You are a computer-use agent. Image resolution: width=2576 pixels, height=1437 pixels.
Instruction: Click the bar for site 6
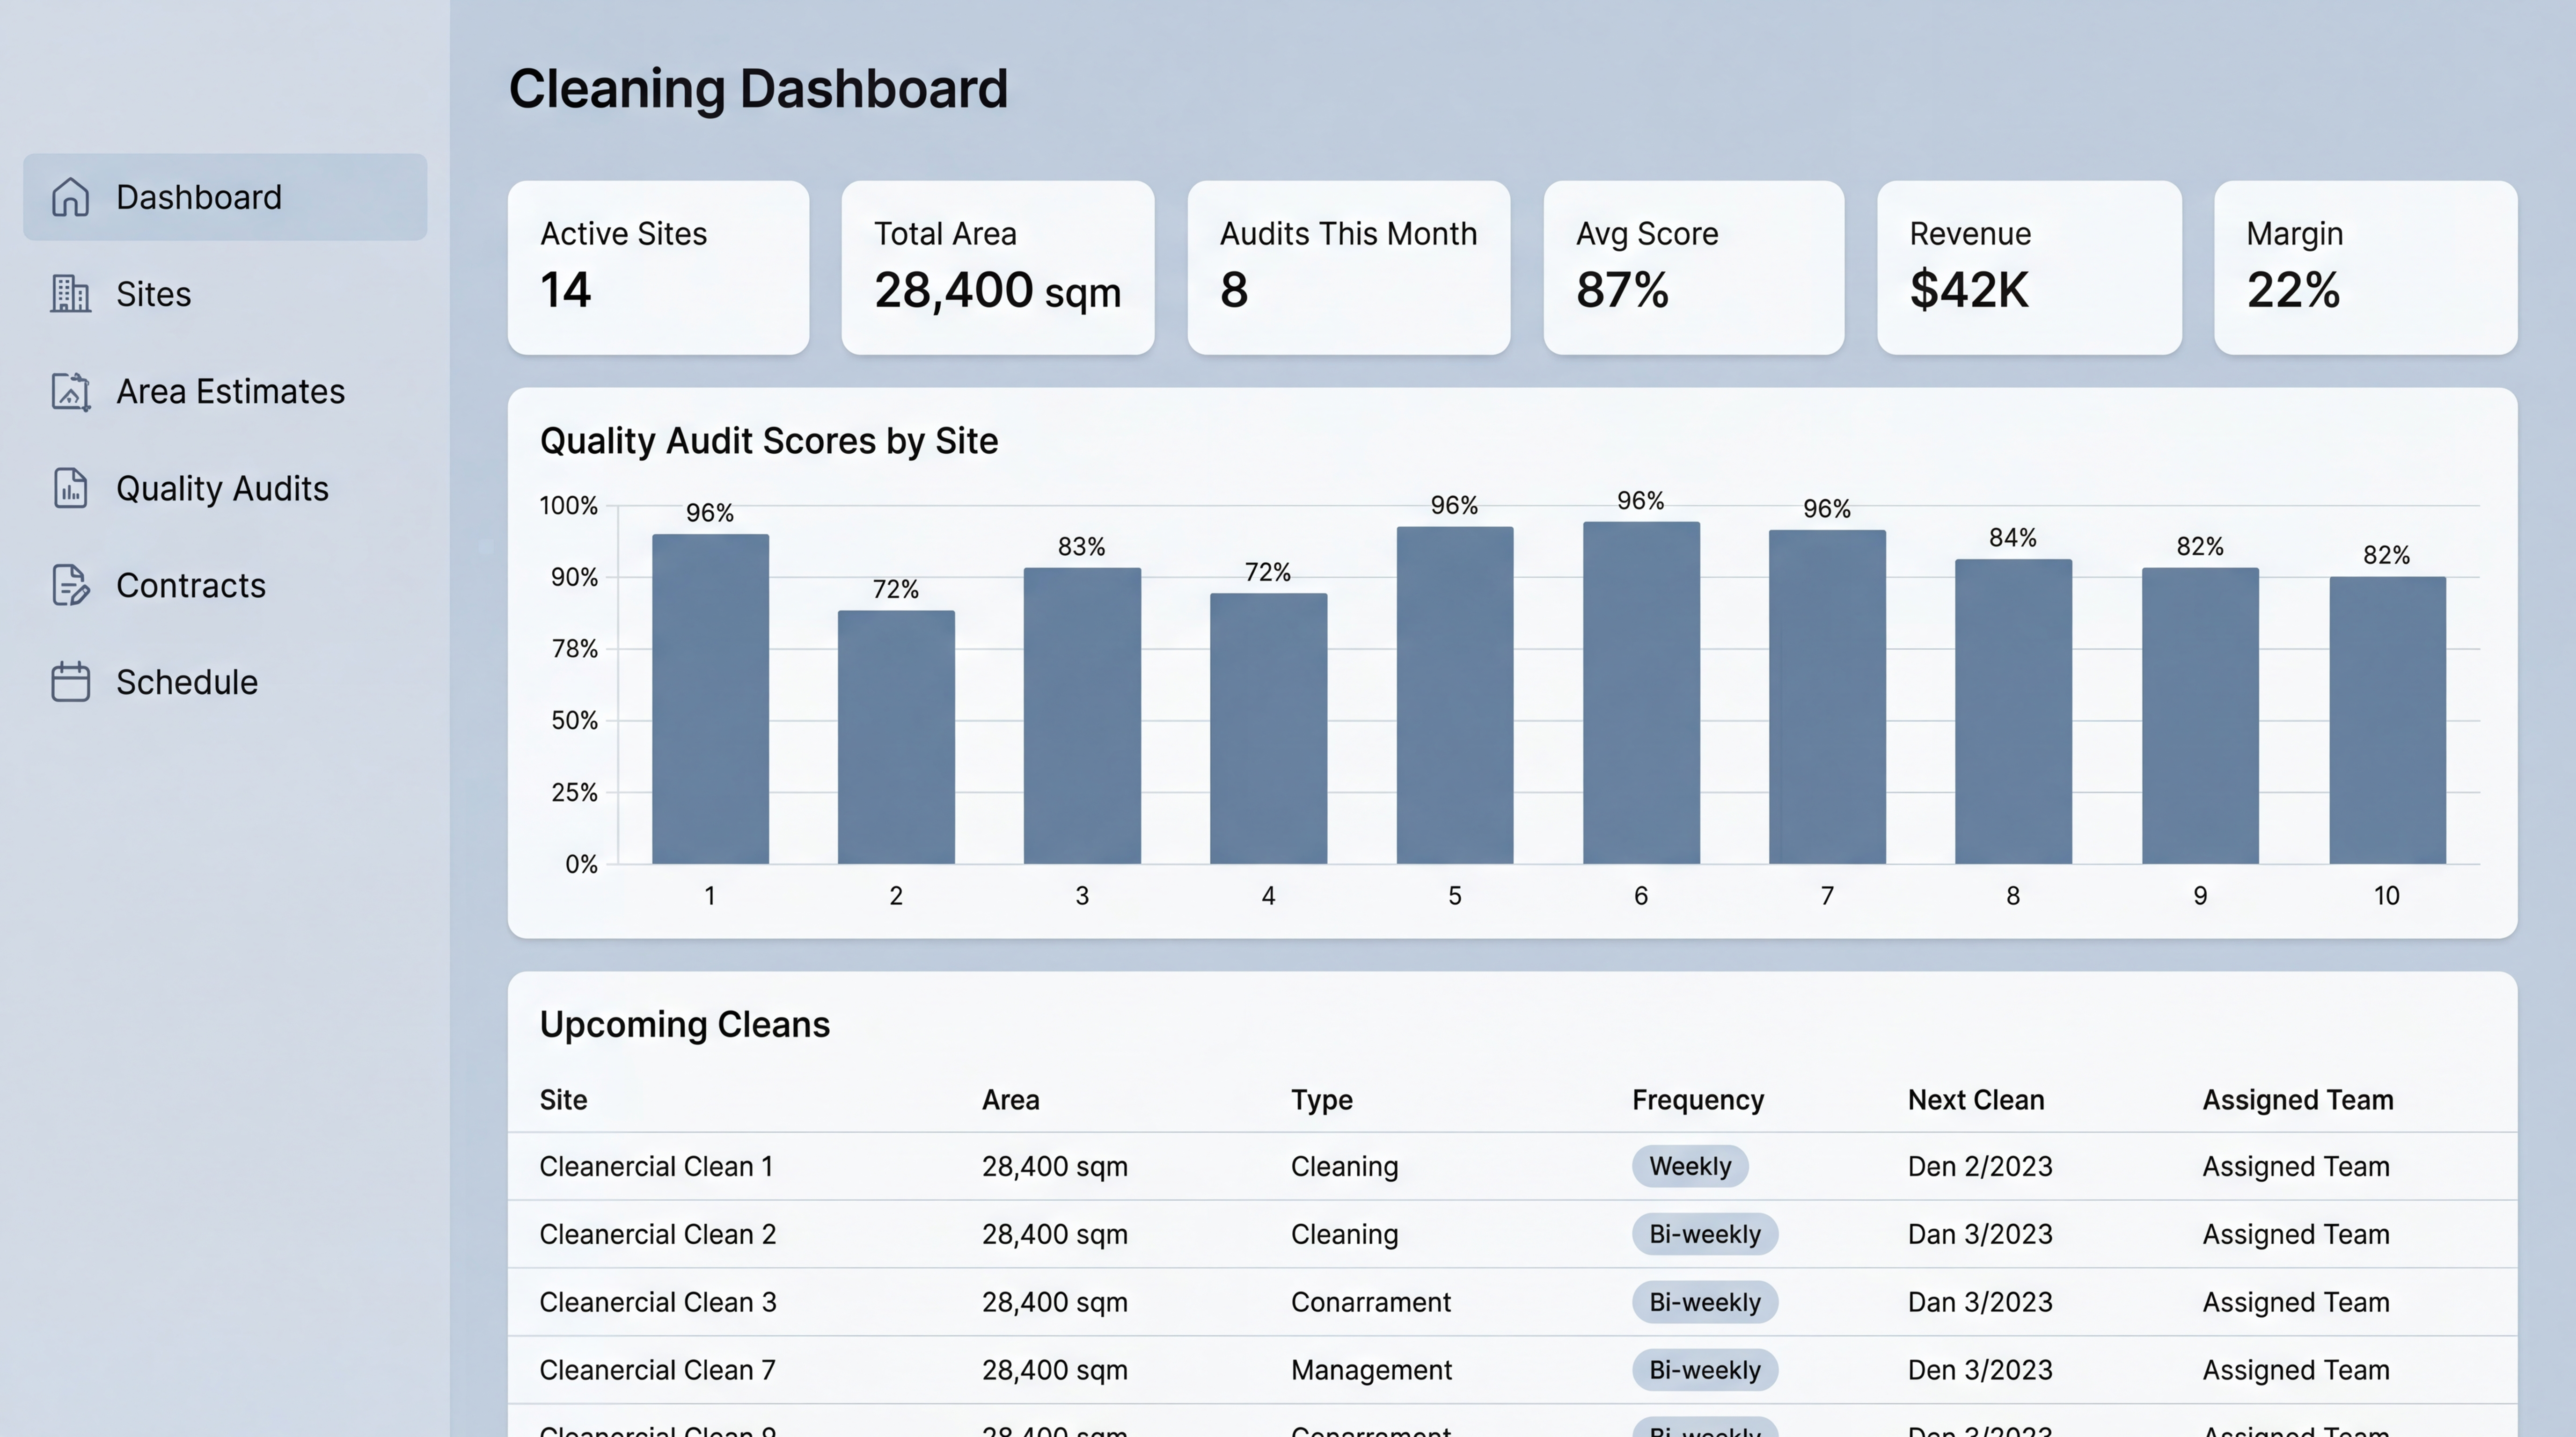point(1640,691)
